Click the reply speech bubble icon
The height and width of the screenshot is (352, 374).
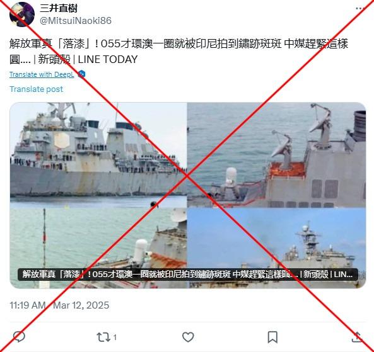20,337
